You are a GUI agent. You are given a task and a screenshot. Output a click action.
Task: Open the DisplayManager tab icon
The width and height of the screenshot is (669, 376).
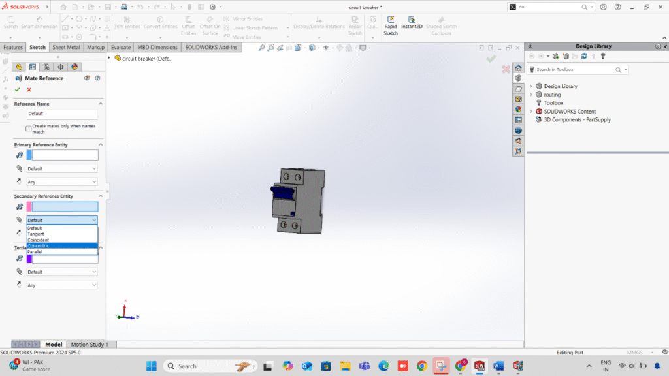coord(75,67)
